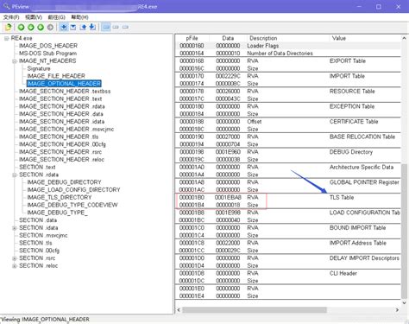Select IMAGE_TLS_DIRECTORY in the tree

[x=60, y=197]
